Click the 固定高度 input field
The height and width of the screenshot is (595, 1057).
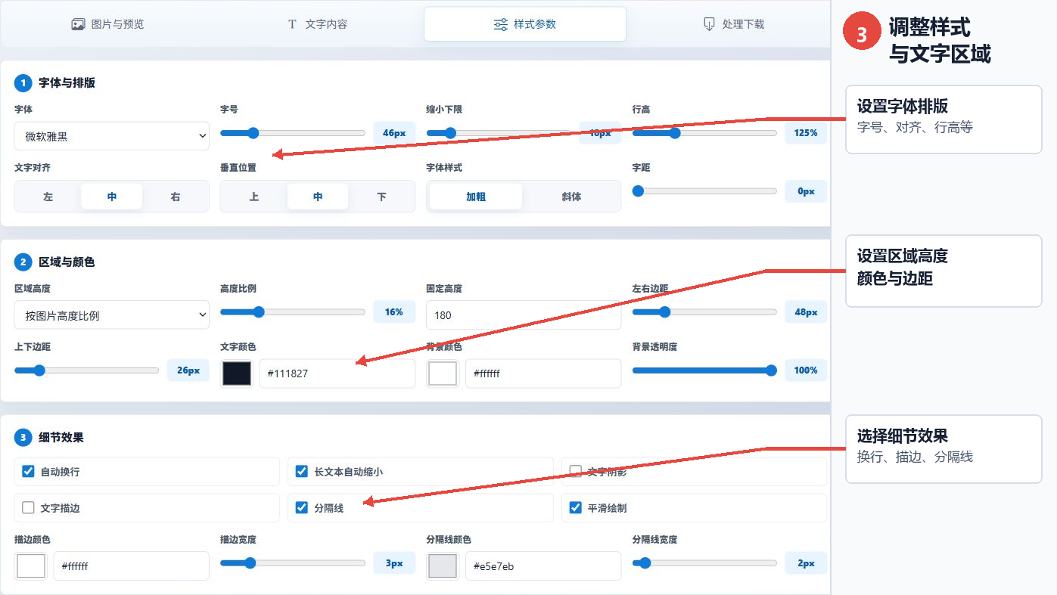click(x=524, y=315)
